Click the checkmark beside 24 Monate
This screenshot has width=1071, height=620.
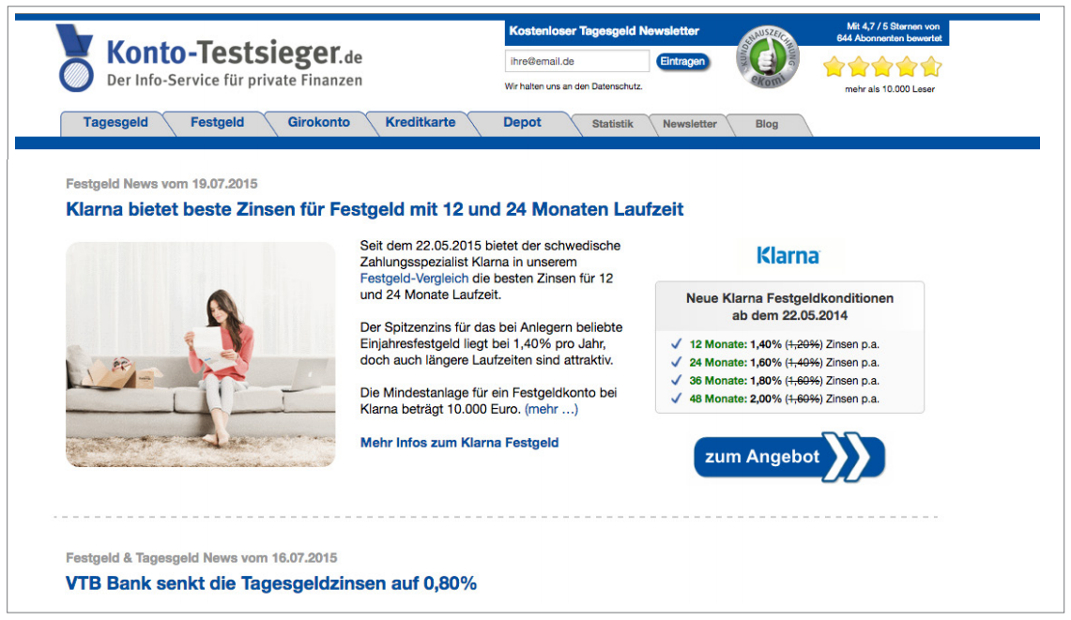click(676, 362)
